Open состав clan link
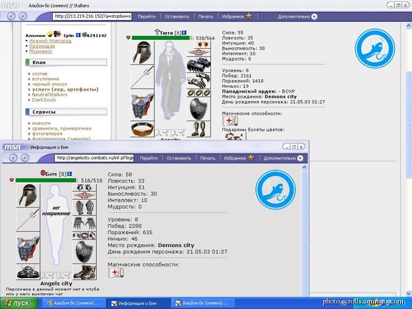 [40, 74]
